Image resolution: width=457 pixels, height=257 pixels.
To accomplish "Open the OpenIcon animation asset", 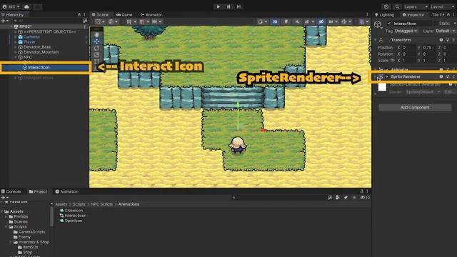I will [71, 221].
